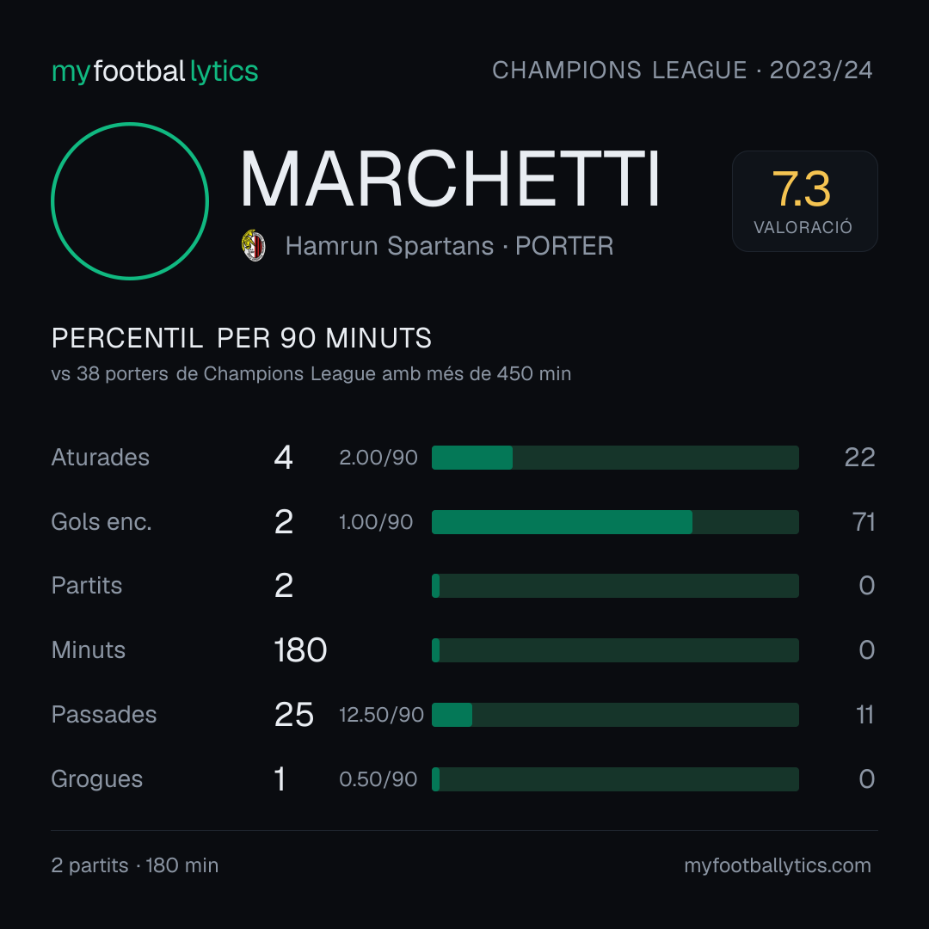The height and width of the screenshot is (929, 929).
Task: Visit the myfootballytics.com footer link
Action: (778, 865)
